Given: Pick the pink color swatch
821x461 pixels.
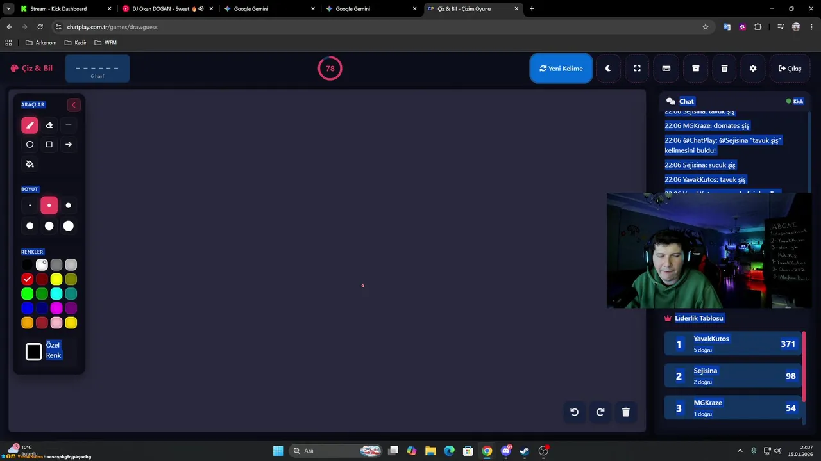Looking at the screenshot, I should pos(56,323).
